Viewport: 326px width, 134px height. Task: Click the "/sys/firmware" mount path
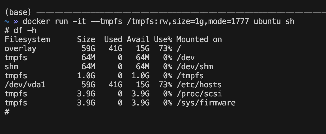tap(206, 103)
